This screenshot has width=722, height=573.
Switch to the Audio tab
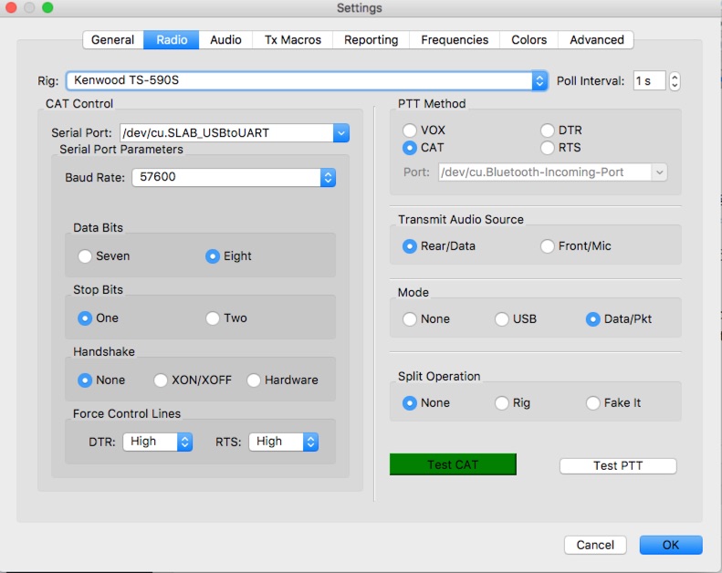(x=225, y=40)
